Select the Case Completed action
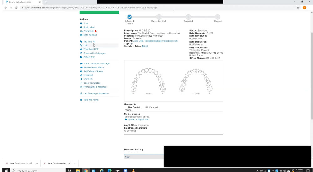This screenshot has height=172, width=313. [92, 83]
